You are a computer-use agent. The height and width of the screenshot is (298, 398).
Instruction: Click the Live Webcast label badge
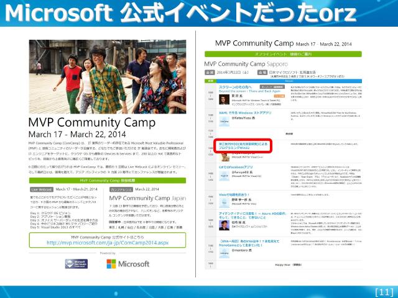coord(42,189)
